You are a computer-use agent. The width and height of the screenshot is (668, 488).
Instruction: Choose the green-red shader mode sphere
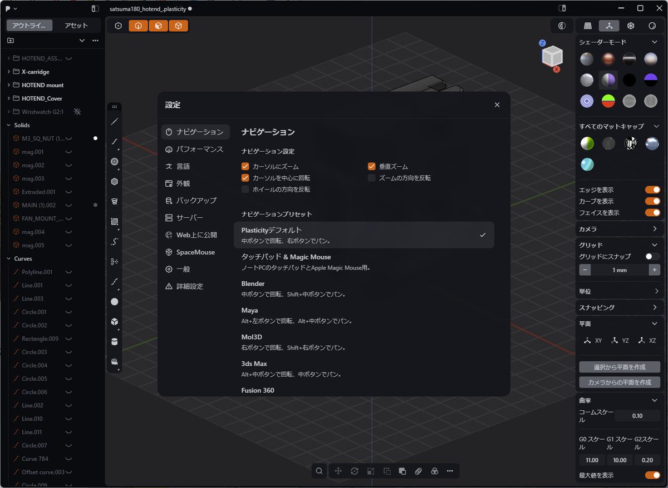point(608,101)
